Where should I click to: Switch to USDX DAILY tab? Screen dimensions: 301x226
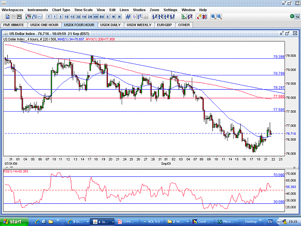(110, 25)
